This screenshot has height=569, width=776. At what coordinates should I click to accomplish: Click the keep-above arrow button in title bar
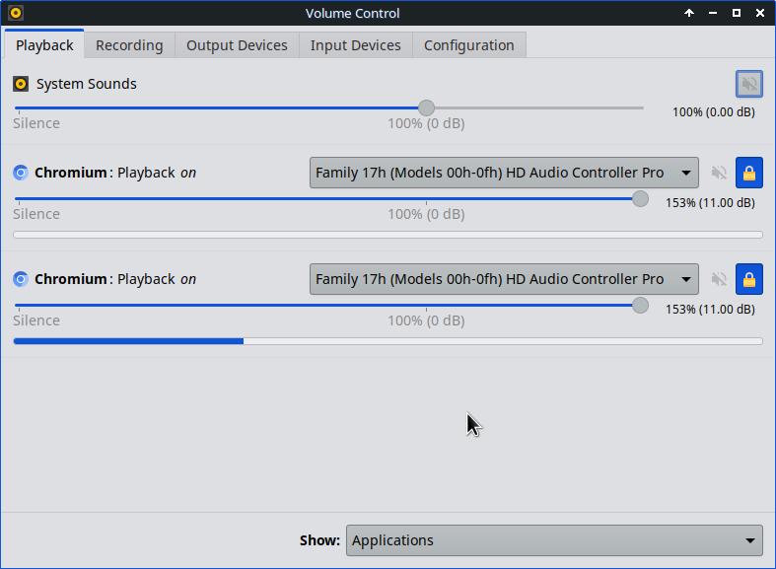pyautogui.click(x=689, y=13)
